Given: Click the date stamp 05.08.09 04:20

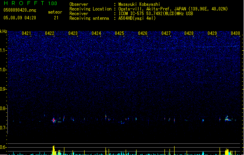Looking at the screenshot, I should pos(20,18).
